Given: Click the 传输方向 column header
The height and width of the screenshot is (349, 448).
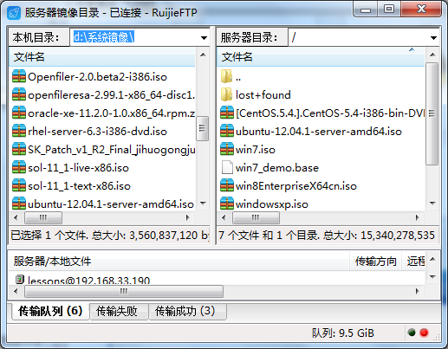Looking at the screenshot, I should tap(375, 262).
